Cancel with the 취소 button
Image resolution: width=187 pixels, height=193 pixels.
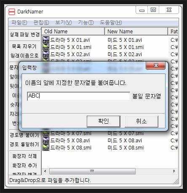coord(142,121)
